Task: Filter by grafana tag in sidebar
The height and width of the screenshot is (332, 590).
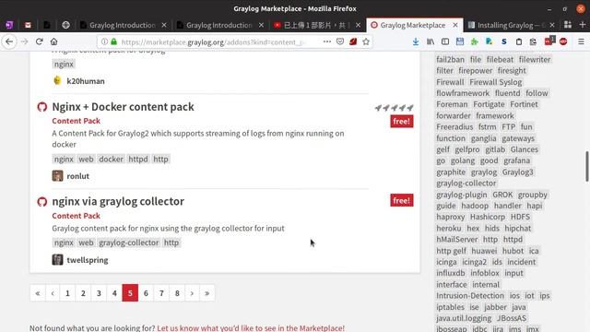Action: tap(517, 160)
